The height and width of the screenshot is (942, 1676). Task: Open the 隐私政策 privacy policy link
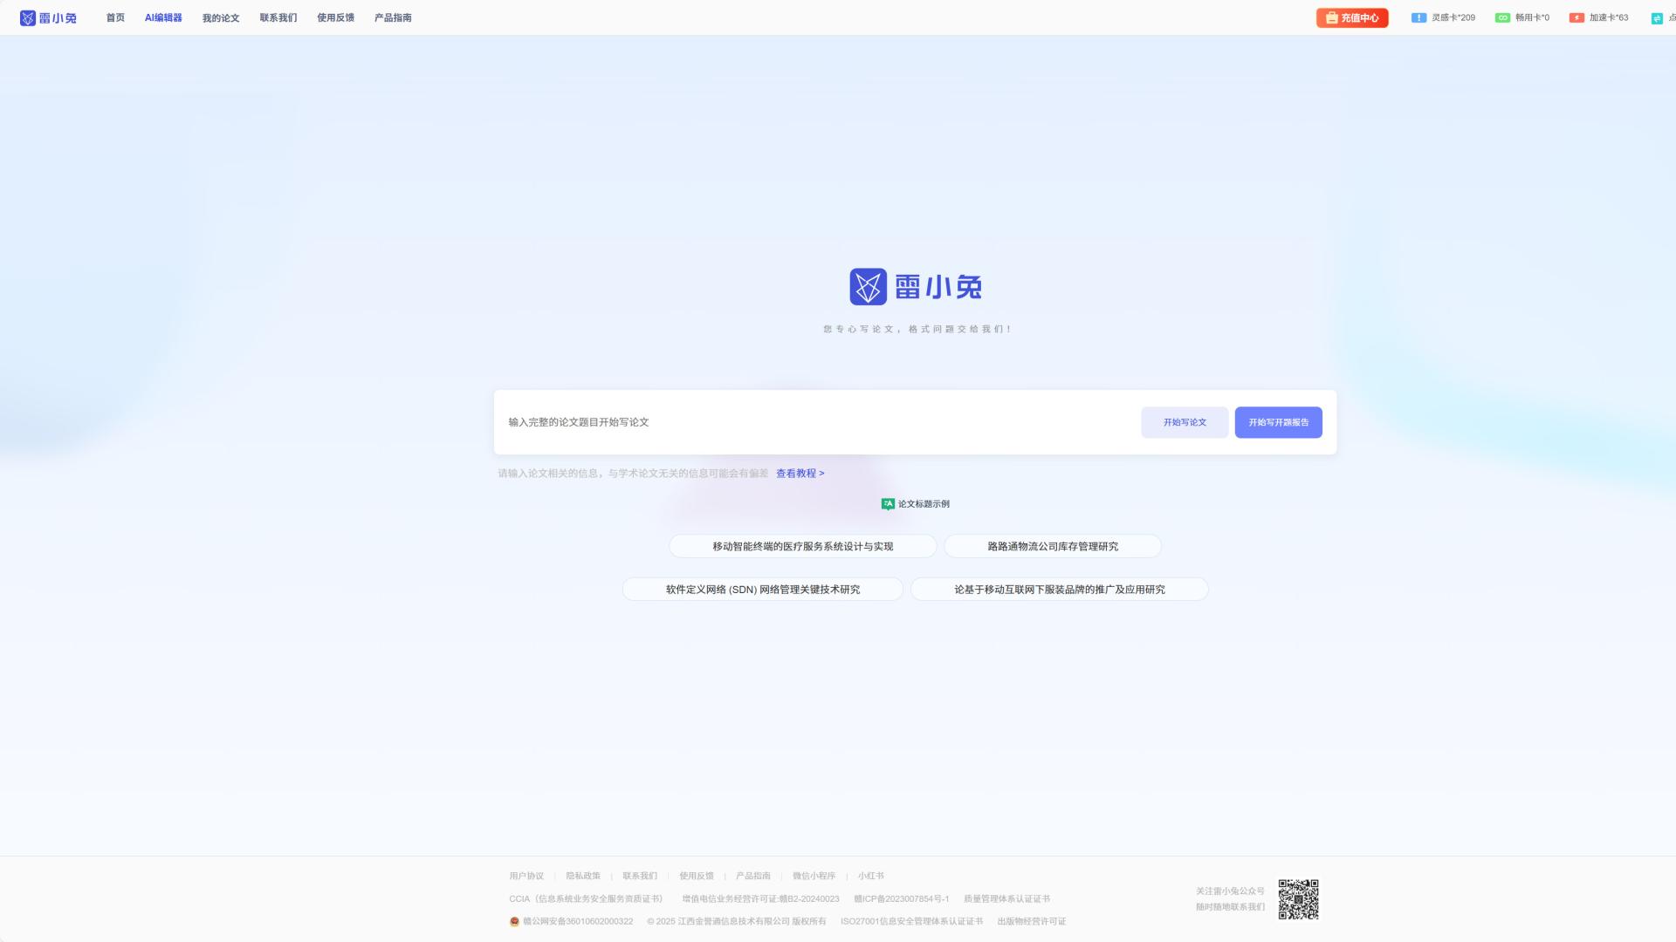tap(583, 876)
